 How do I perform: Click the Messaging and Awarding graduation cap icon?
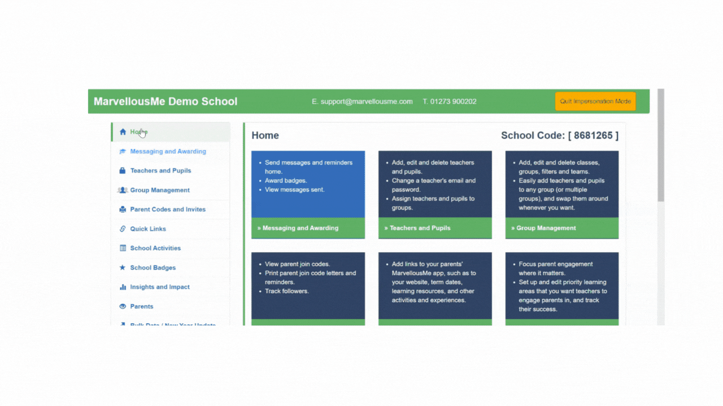pyautogui.click(x=123, y=152)
